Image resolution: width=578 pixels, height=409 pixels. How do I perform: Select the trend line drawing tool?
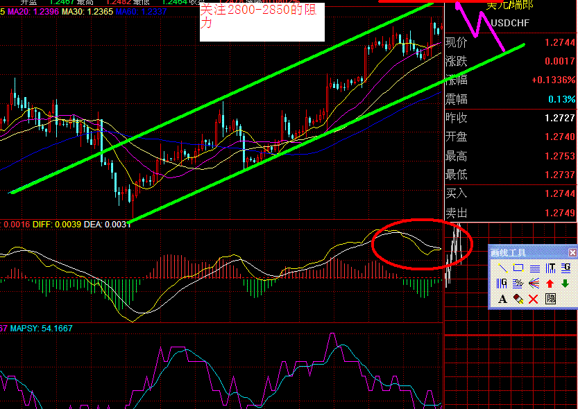tap(502, 268)
